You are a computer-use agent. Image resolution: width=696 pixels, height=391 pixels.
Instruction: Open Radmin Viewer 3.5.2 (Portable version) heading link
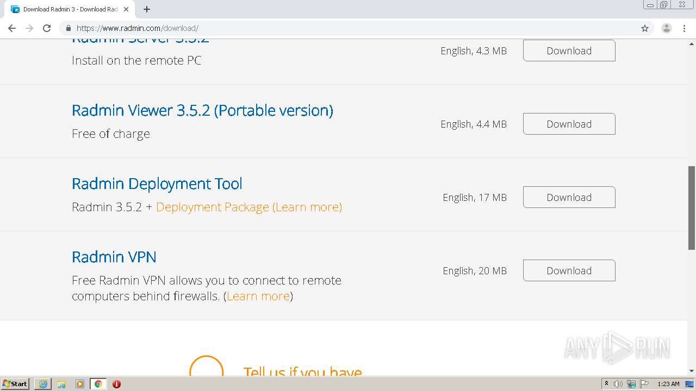pos(202,110)
